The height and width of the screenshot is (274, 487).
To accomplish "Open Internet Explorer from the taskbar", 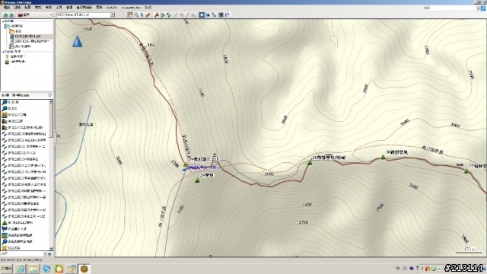I will pyautogui.click(x=21, y=269).
